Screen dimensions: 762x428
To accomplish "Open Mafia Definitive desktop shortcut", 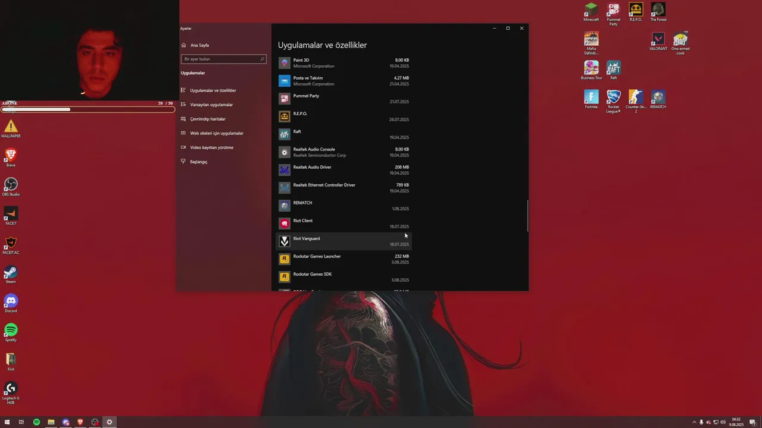I will (x=591, y=43).
